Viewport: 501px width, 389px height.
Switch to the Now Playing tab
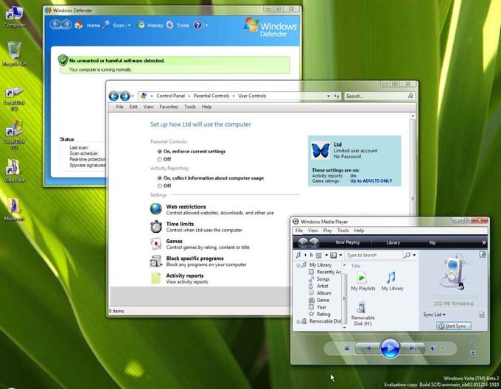(347, 242)
